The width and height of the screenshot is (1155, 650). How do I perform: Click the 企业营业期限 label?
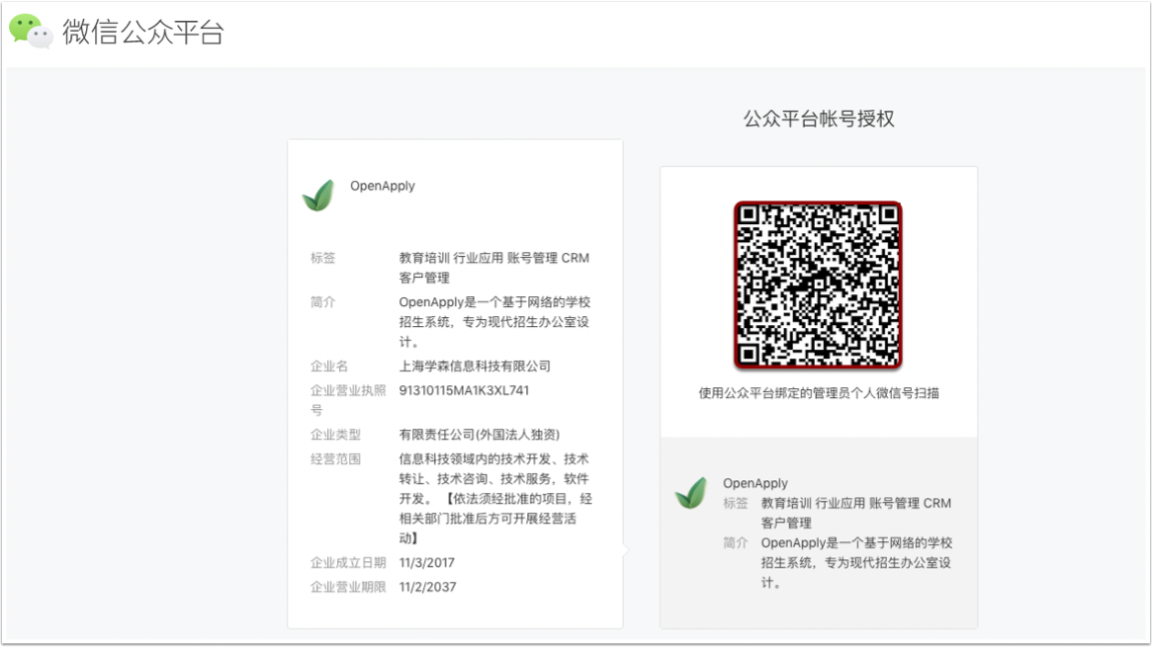coord(348,587)
